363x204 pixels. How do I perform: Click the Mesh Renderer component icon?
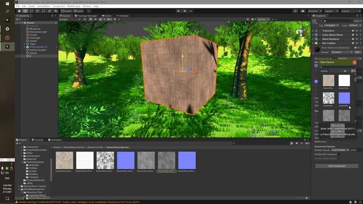[316, 39]
